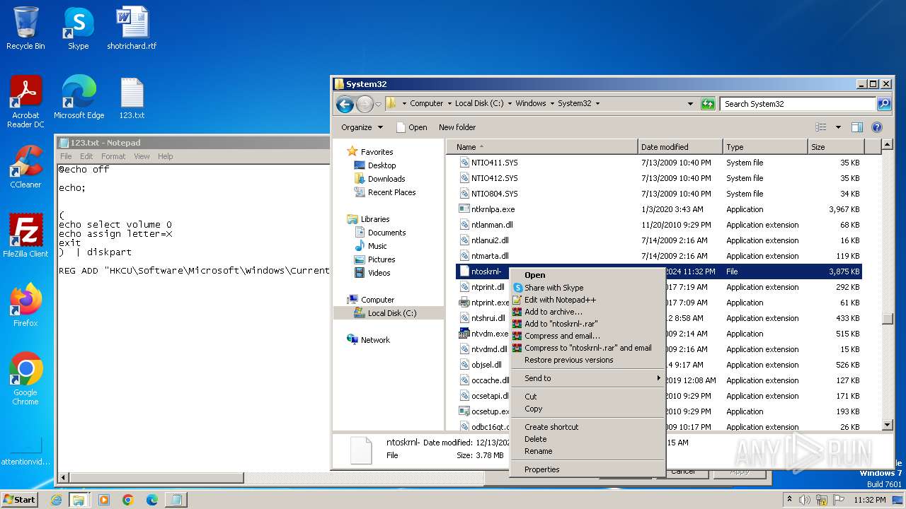The image size is (906, 509).
Task: Click the Notepad taskbar button
Action: click(176, 500)
